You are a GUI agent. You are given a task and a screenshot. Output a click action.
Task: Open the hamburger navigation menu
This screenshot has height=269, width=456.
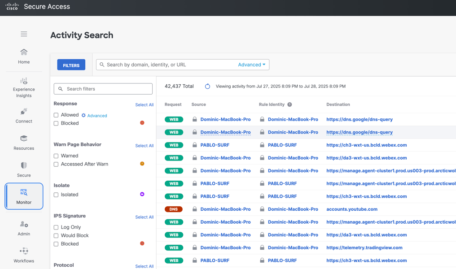pyautogui.click(x=24, y=34)
